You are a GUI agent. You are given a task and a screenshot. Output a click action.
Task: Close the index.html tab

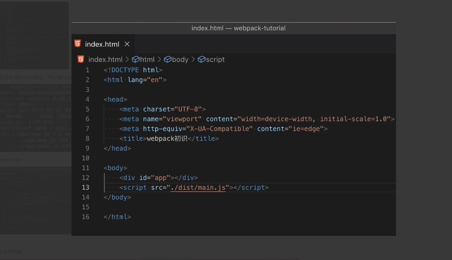[x=127, y=44]
